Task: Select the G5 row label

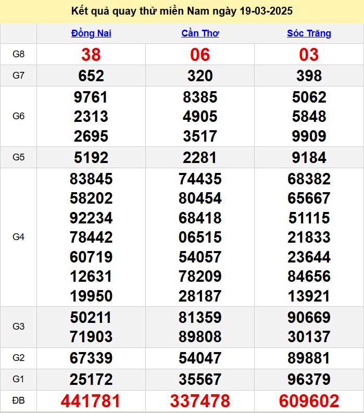Action: (18, 157)
